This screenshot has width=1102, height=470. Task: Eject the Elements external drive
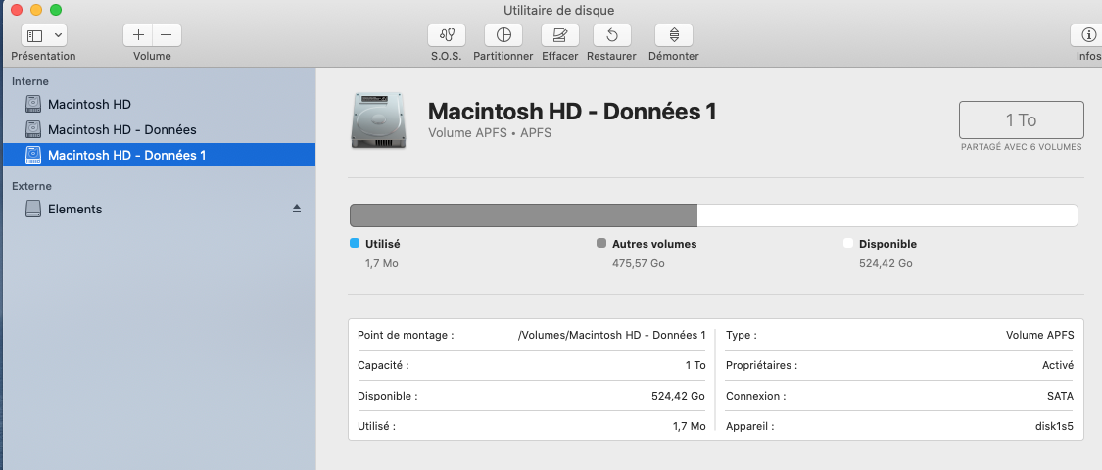[297, 209]
